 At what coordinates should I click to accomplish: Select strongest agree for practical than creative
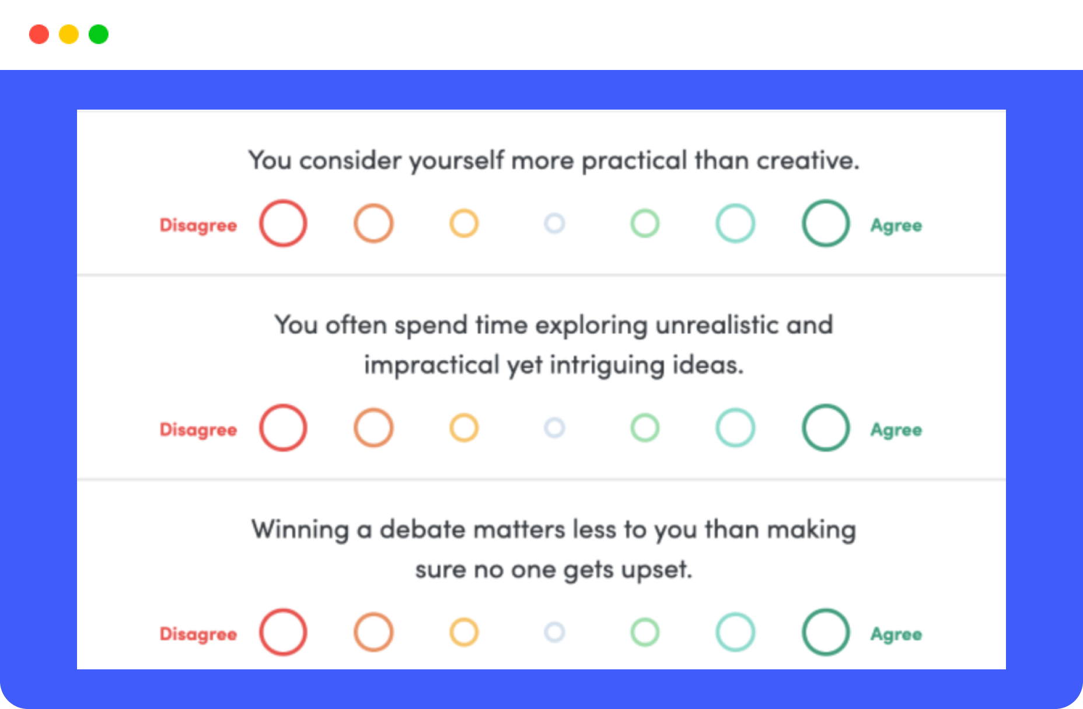pyautogui.click(x=826, y=223)
